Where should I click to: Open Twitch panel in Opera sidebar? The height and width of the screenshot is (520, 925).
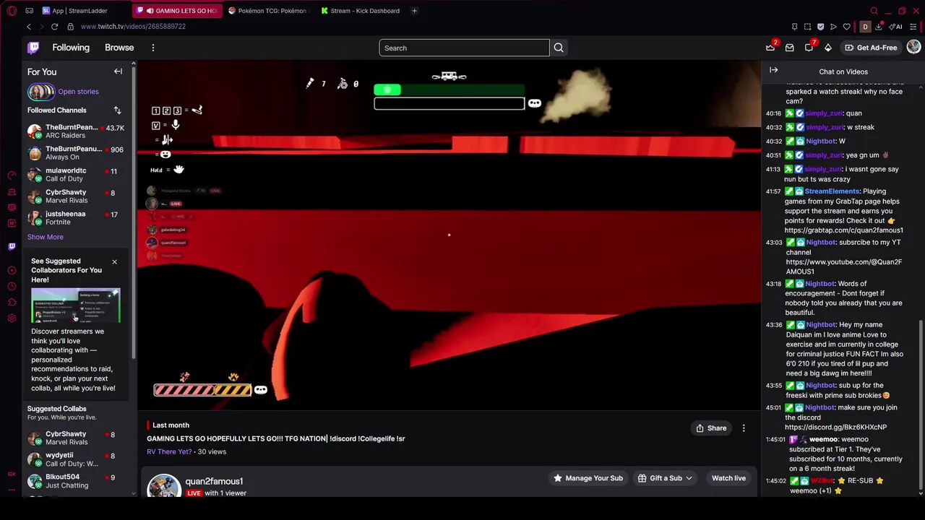point(12,246)
